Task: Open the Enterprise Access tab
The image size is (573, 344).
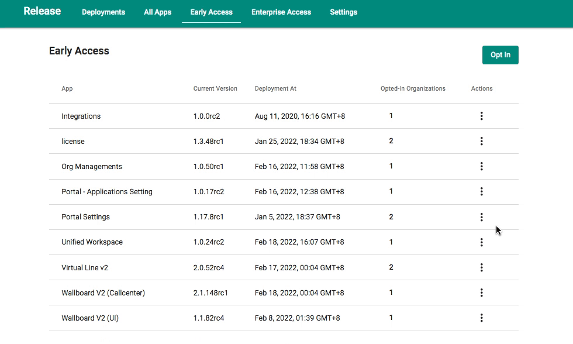Action: [x=281, y=12]
